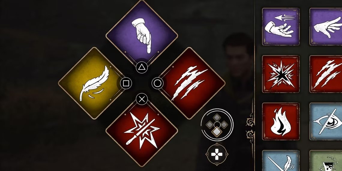The width and height of the screenshot is (342, 171).
Task: Click the triangle button glyph
Action: click(x=142, y=67)
